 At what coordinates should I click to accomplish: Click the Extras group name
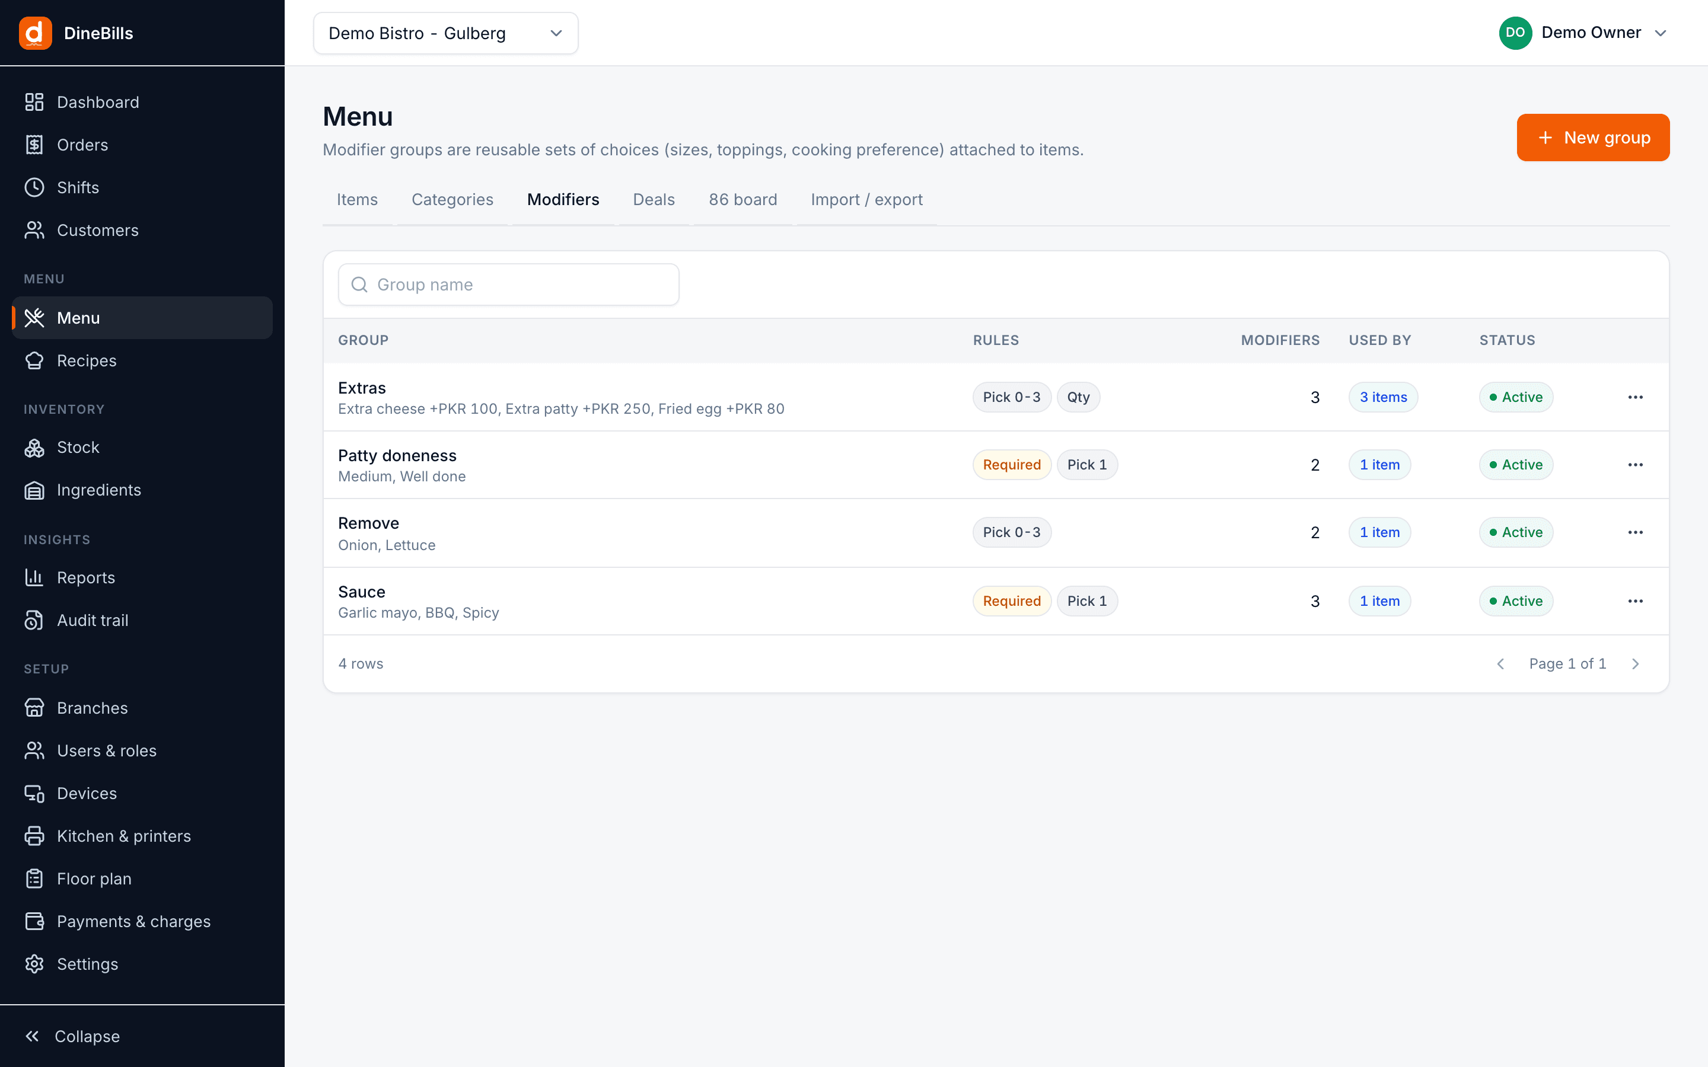[x=361, y=388]
